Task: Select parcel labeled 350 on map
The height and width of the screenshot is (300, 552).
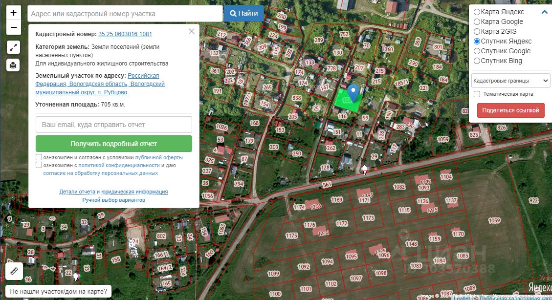Action: click(x=297, y=153)
